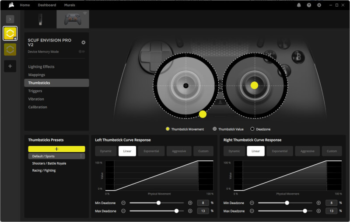Decrease left thumbstick Min Deadzone with minus
This screenshot has height=222, width=350.
point(123,203)
